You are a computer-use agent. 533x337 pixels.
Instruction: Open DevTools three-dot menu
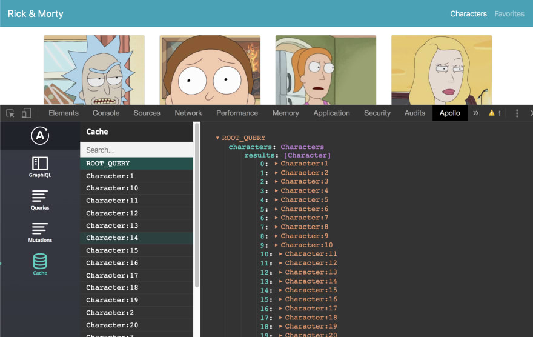(x=517, y=113)
